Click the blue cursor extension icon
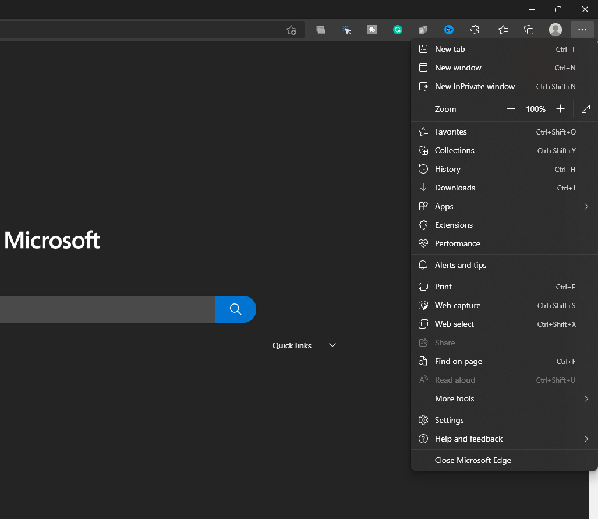598x519 pixels. point(346,30)
